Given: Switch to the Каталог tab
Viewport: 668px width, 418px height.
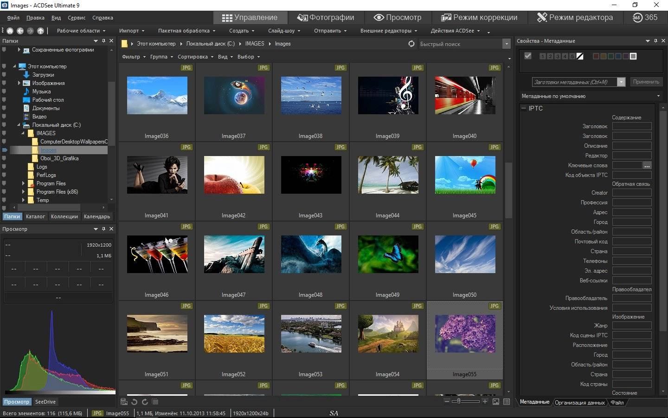Looking at the screenshot, I should (36, 216).
